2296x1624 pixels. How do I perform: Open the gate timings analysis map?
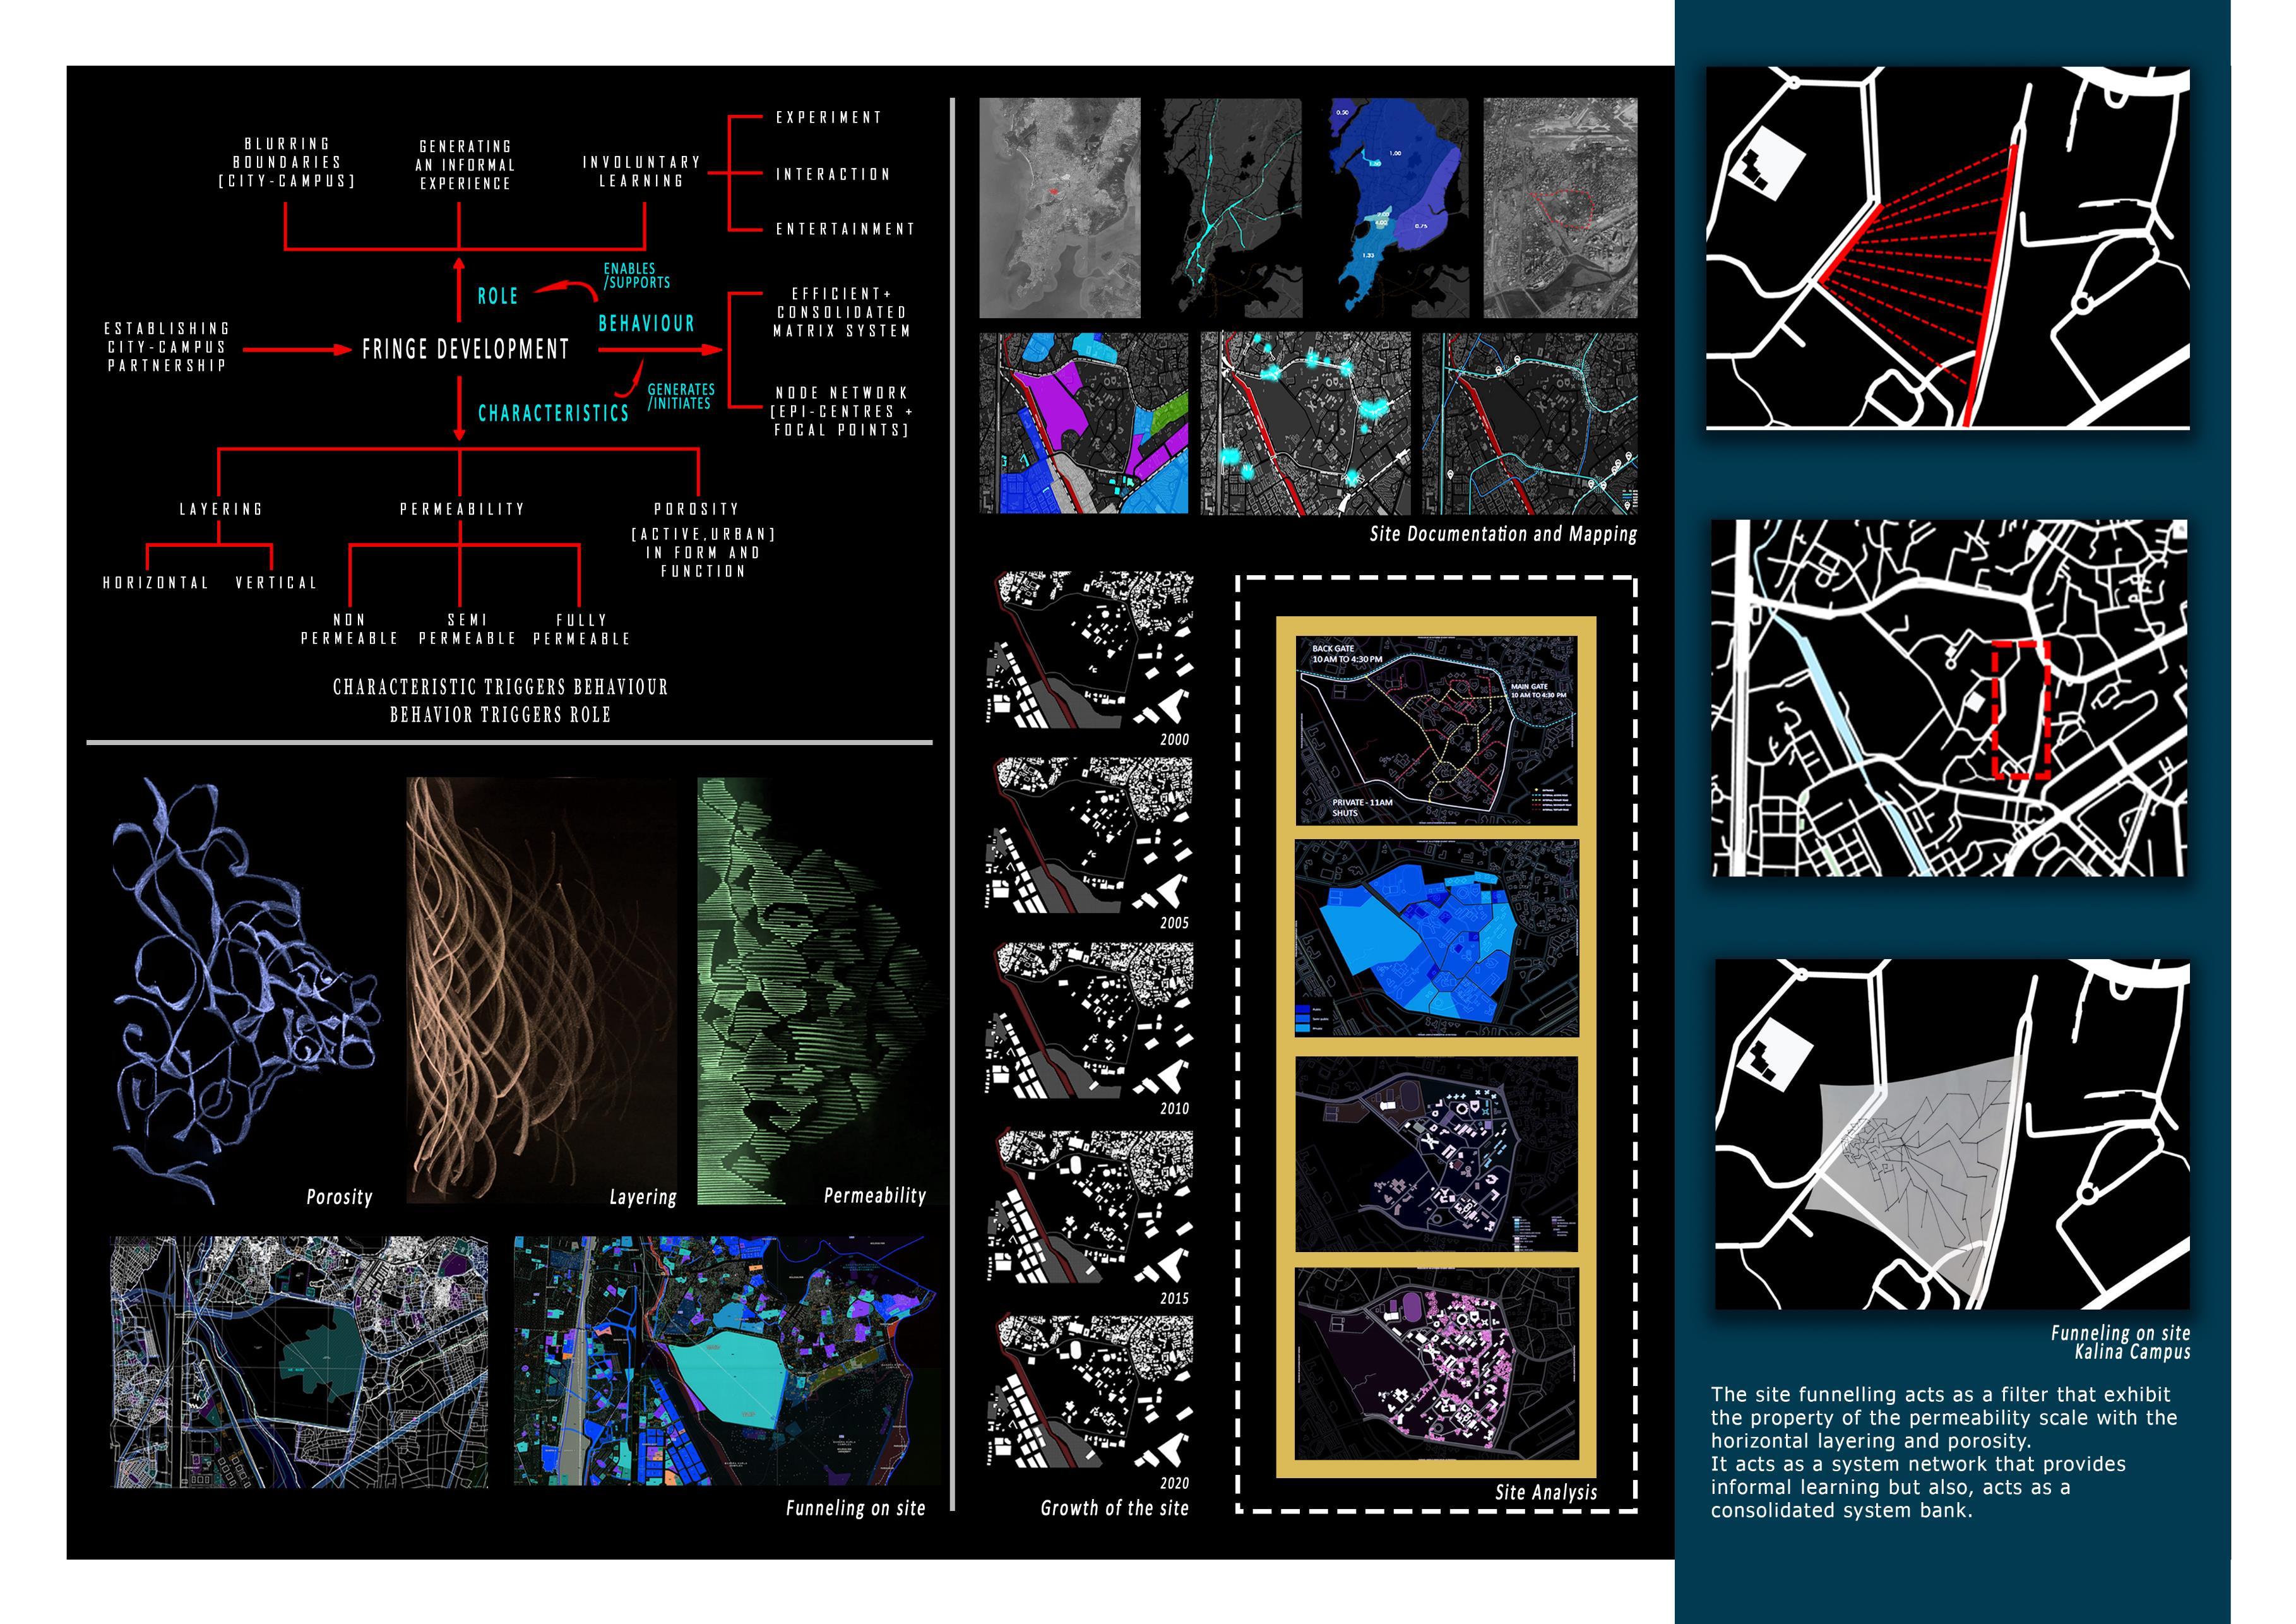point(1436,731)
